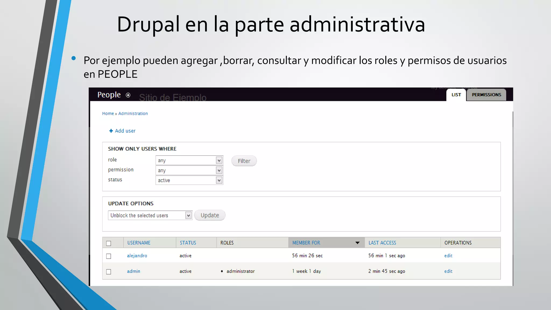Sort table by LAST ACCESS column
The width and height of the screenshot is (551, 310).
pos(382,243)
